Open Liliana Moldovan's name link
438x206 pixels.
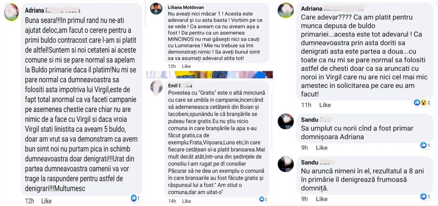click(x=186, y=7)
